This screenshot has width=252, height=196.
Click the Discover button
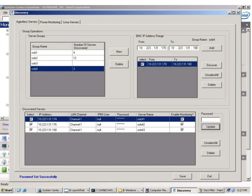point(212,65)
